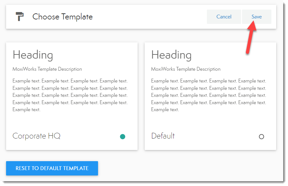Choose the Default template radio button
288x186 pixels.
(261, 137)
